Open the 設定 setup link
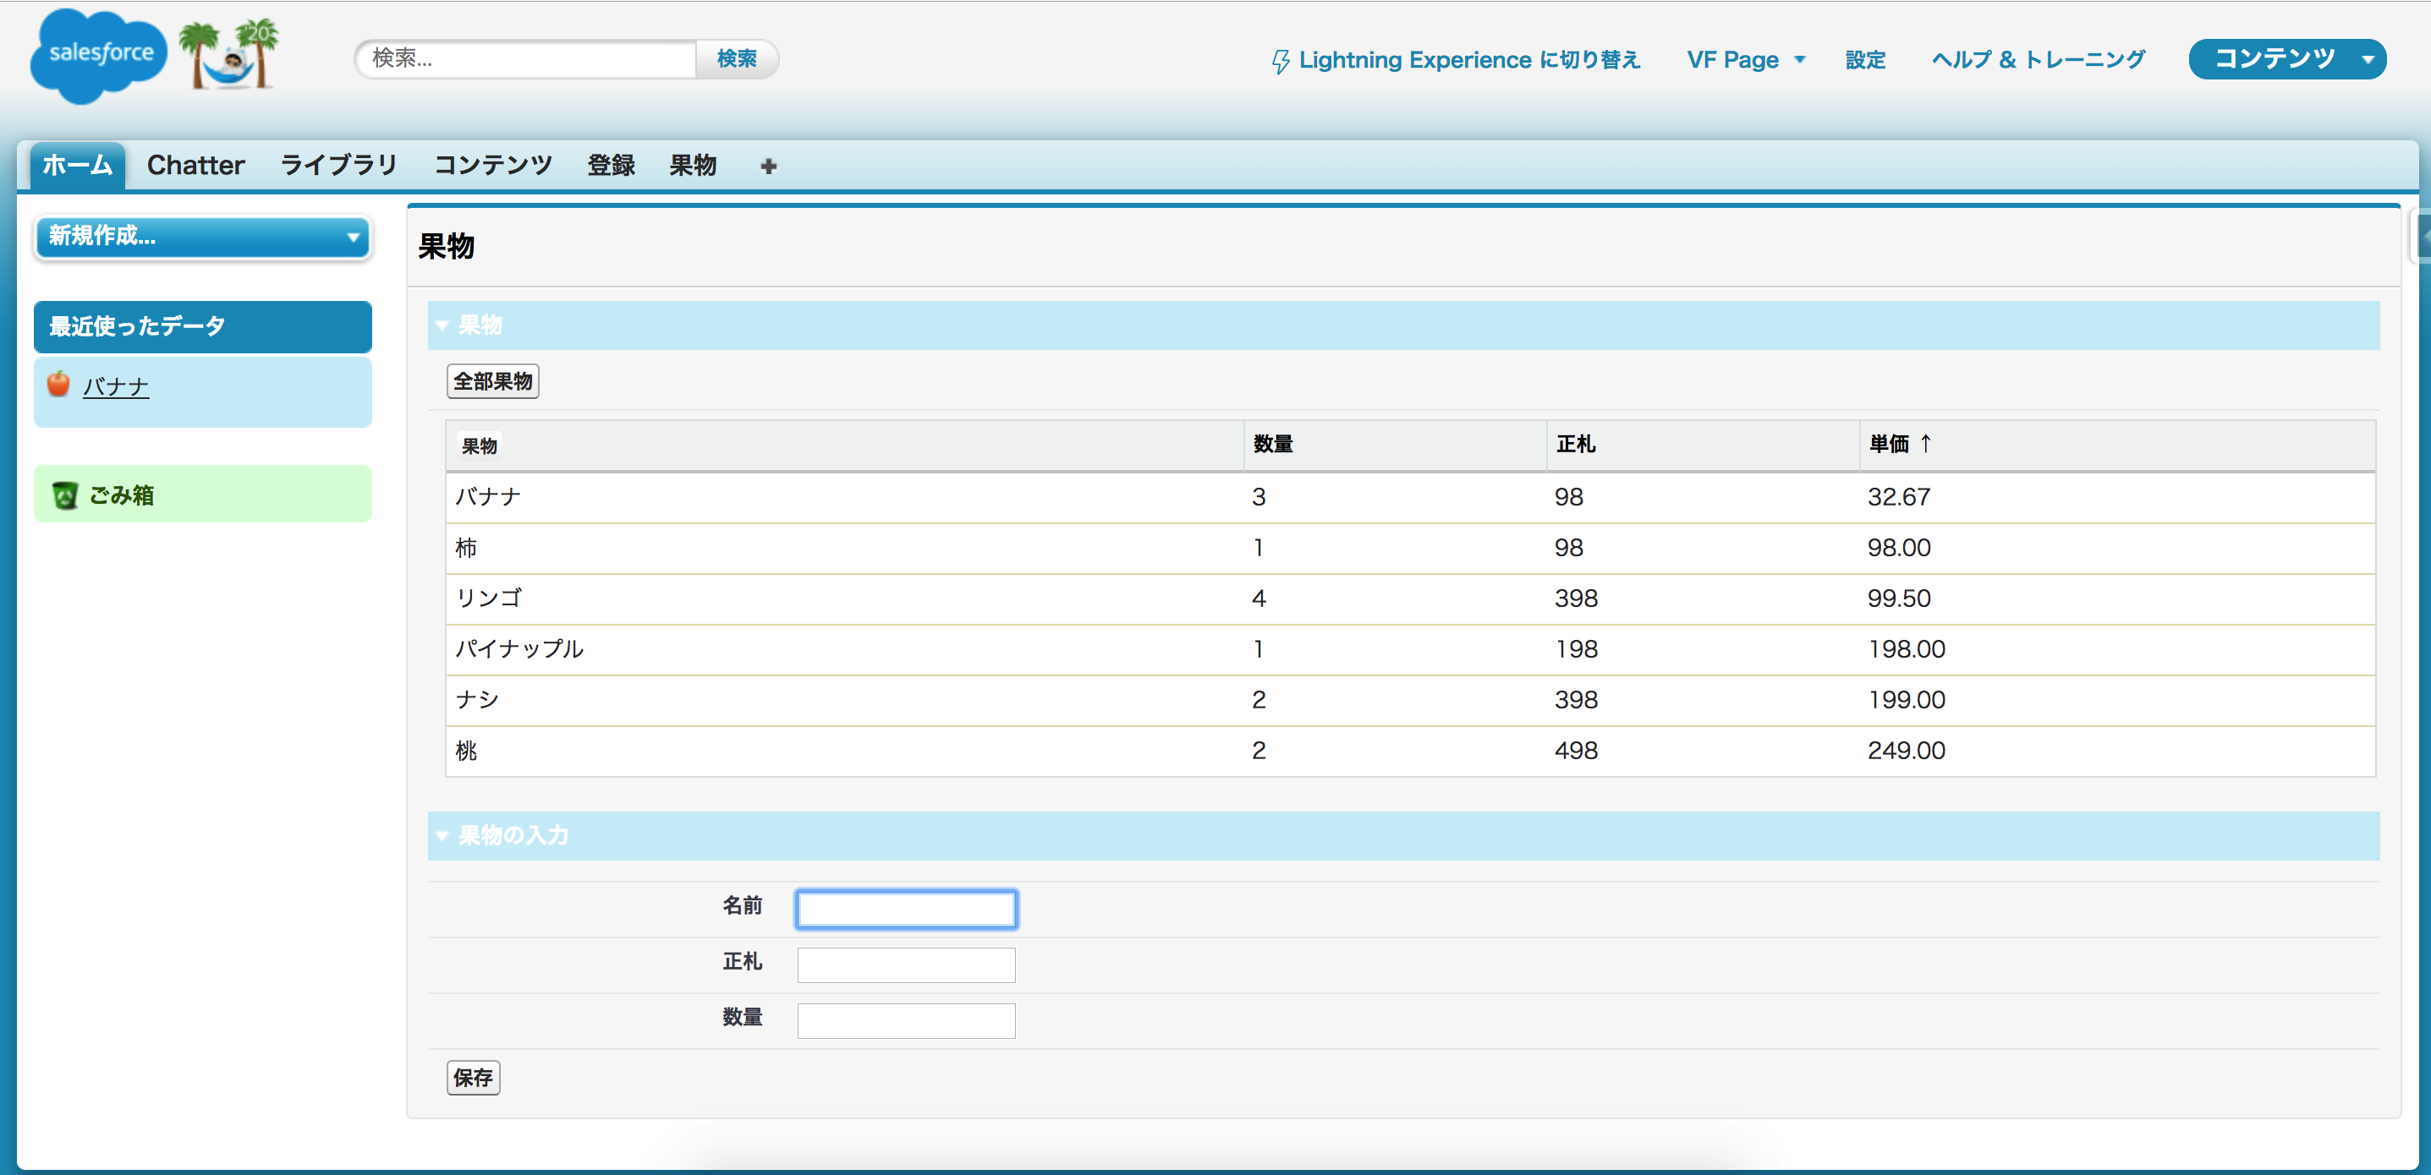 tap(1865, 60)
